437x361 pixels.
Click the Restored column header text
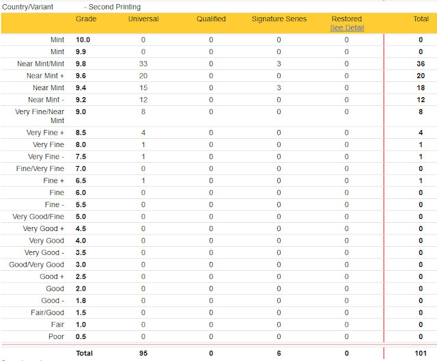point(347,19)
